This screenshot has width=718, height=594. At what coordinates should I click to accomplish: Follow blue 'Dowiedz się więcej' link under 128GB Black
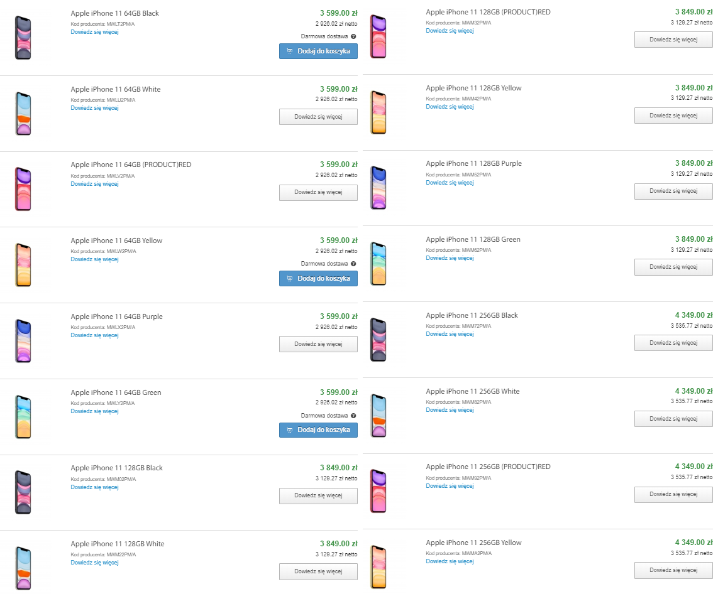point(94,487)
